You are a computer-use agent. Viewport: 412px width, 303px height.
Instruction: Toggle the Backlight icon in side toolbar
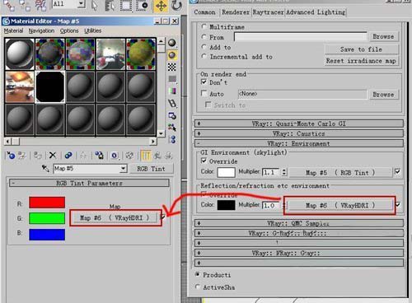tap(172, 55)
